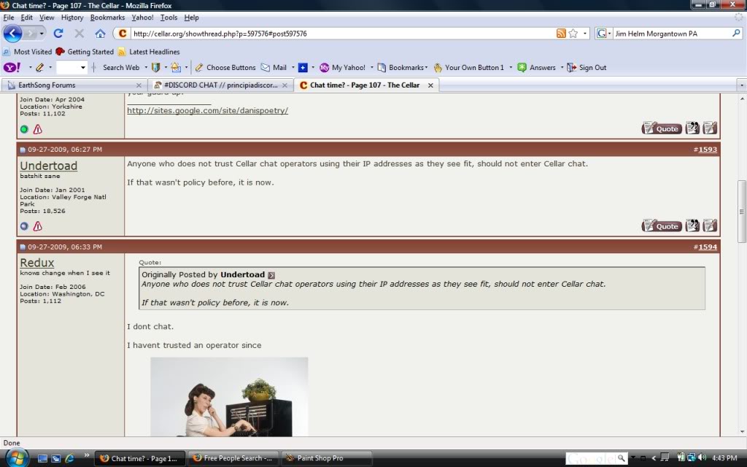Image resolution: width=747 pixels, height=467 pixels.
Task: Click the pencil icon on Yahoo toolbar
Action: point(39,67)
